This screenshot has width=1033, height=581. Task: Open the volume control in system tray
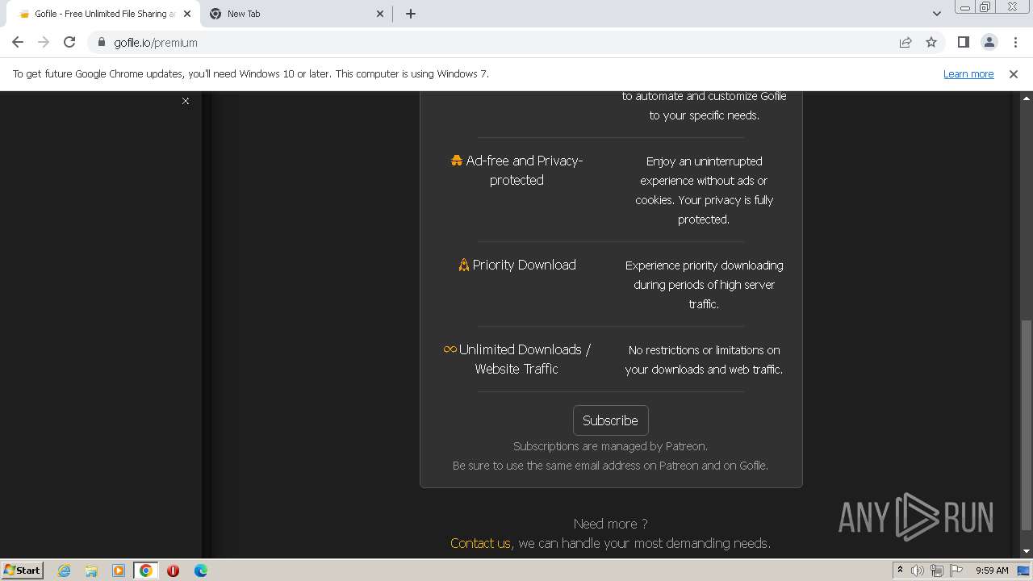(x=918, y=571)
